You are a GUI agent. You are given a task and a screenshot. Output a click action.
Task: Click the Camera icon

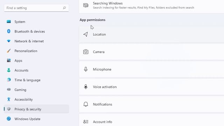[x=86, y=52]
